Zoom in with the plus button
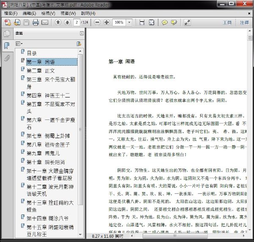 point(107,22)
